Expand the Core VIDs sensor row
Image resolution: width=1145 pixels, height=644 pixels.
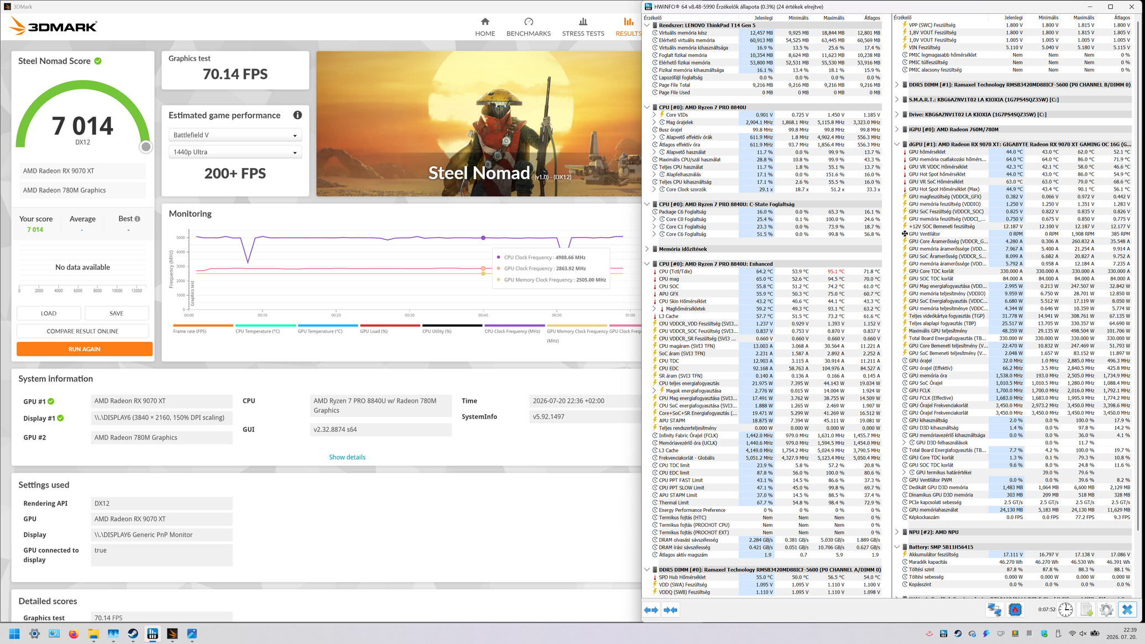654,115
